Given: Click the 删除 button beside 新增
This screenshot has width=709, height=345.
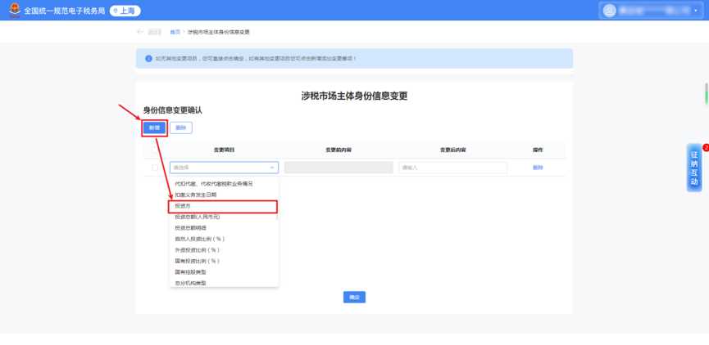Looking at the screenshot, I should [181, 128].
